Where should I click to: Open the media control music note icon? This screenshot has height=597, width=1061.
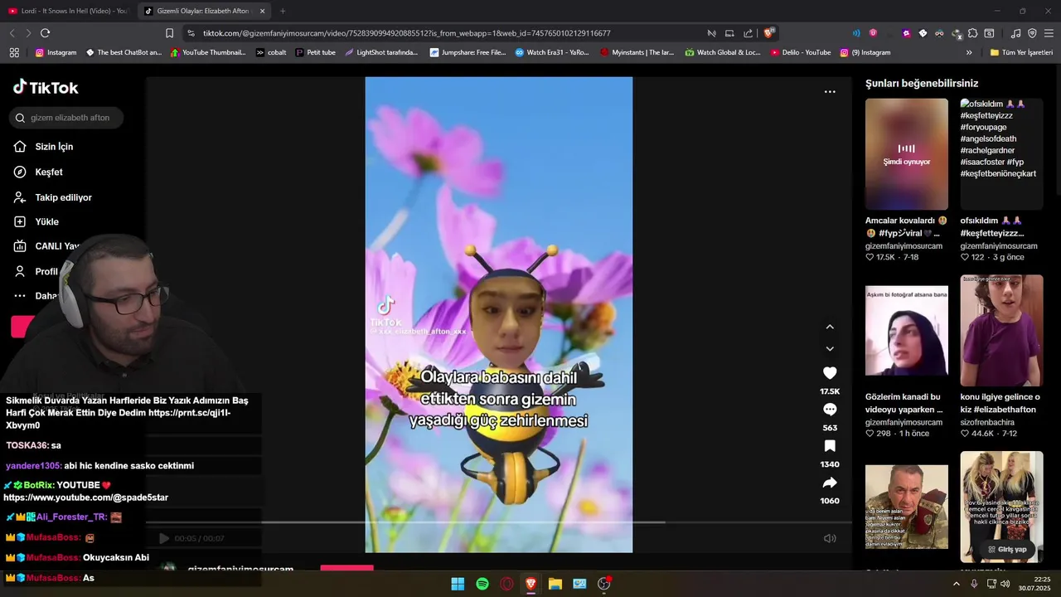pyautogui.click(x=1016, y=33)
